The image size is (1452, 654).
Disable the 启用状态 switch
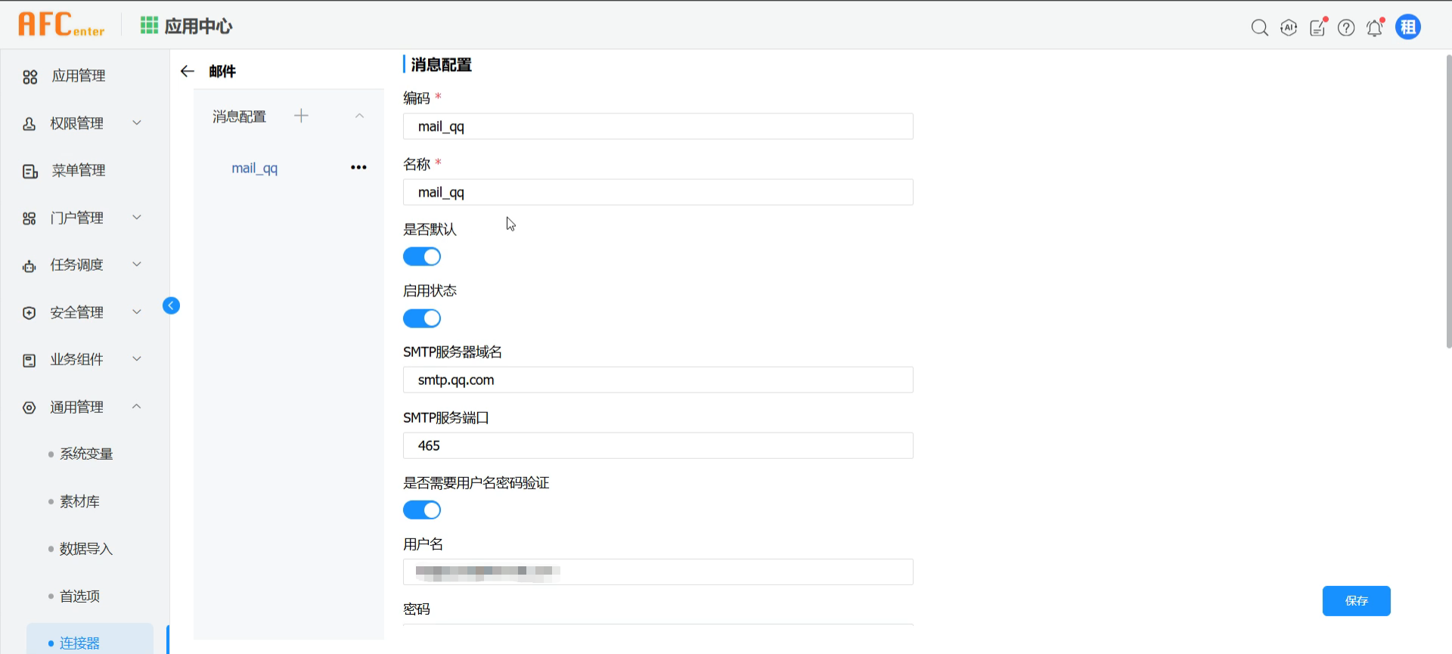(422, 318)
